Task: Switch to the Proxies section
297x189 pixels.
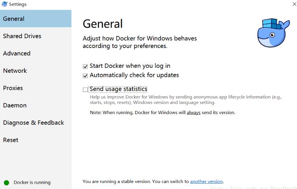Action: pos(35,88)
